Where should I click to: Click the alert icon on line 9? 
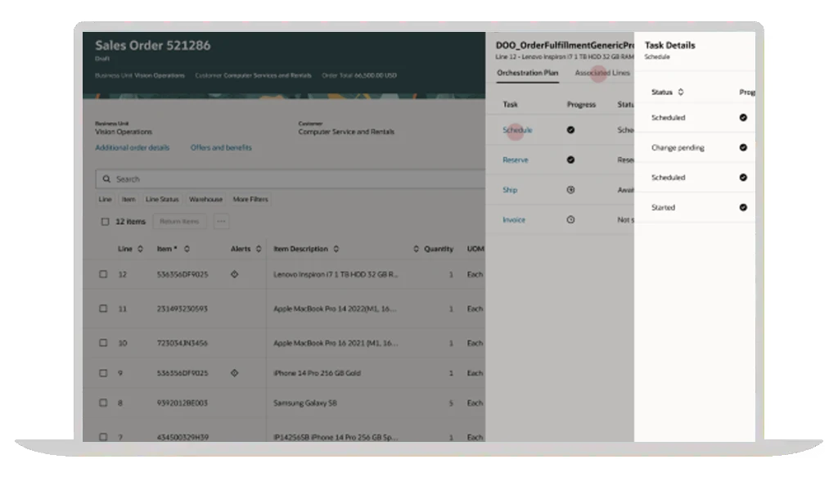[235, 373]
